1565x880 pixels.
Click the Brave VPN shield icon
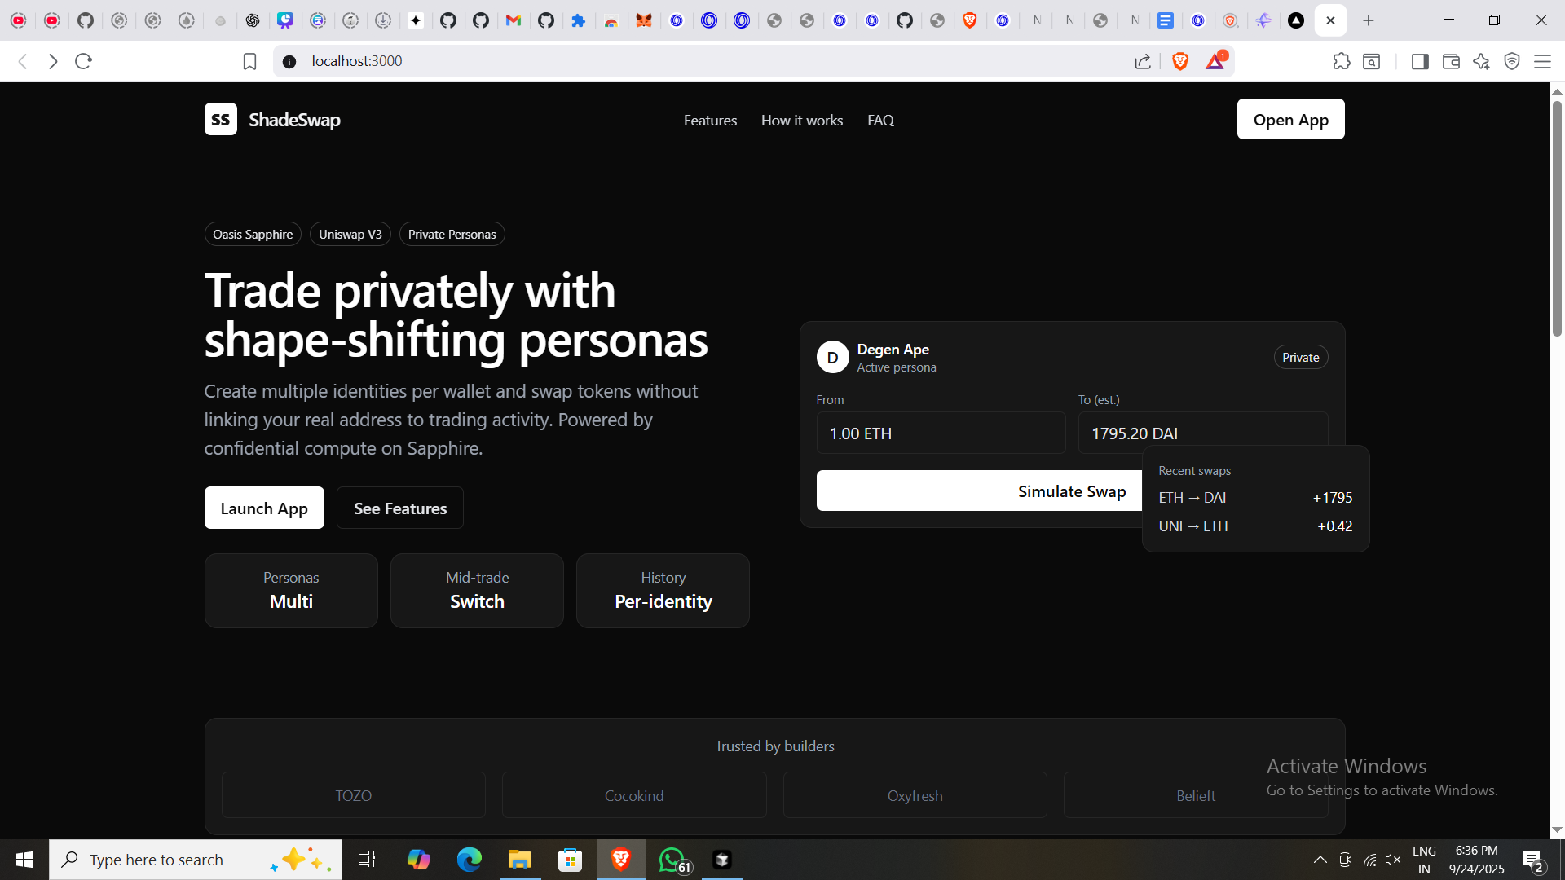1511,61
